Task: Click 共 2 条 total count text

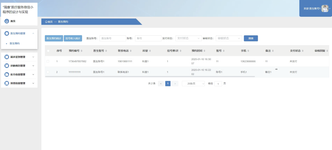Action: point(152,84)
